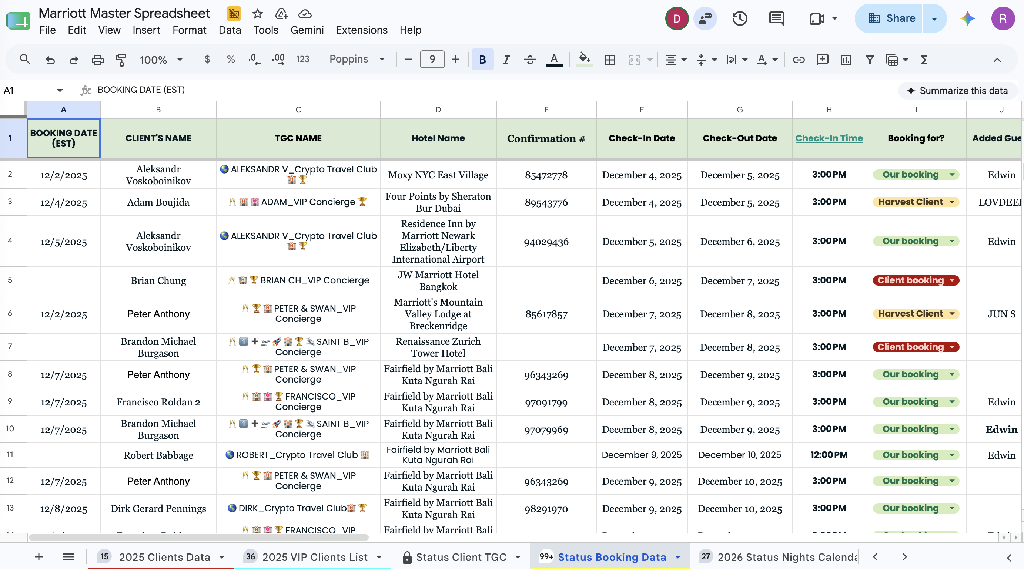Redo the last action

[x=74, y=60]
